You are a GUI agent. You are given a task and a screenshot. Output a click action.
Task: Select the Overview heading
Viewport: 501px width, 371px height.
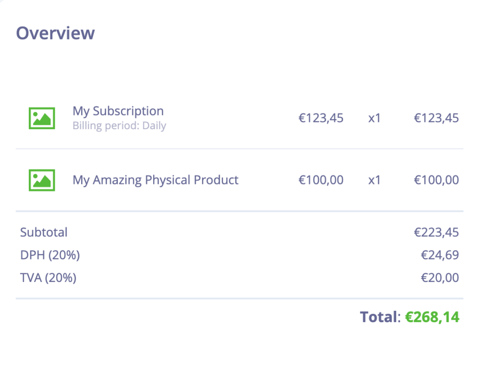55,33
